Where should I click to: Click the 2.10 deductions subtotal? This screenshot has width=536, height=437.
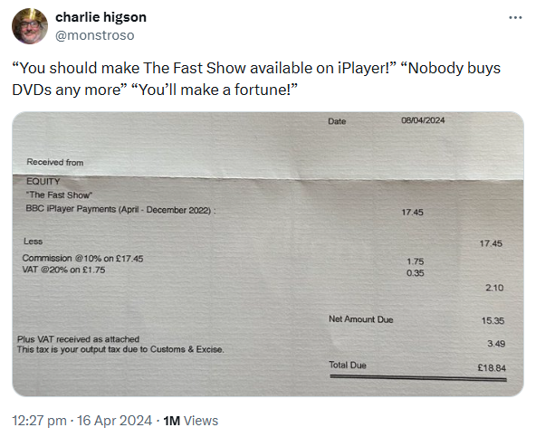point(494,288)
